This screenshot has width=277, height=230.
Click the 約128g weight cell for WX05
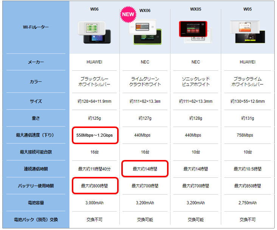click(x=195, y=118)
